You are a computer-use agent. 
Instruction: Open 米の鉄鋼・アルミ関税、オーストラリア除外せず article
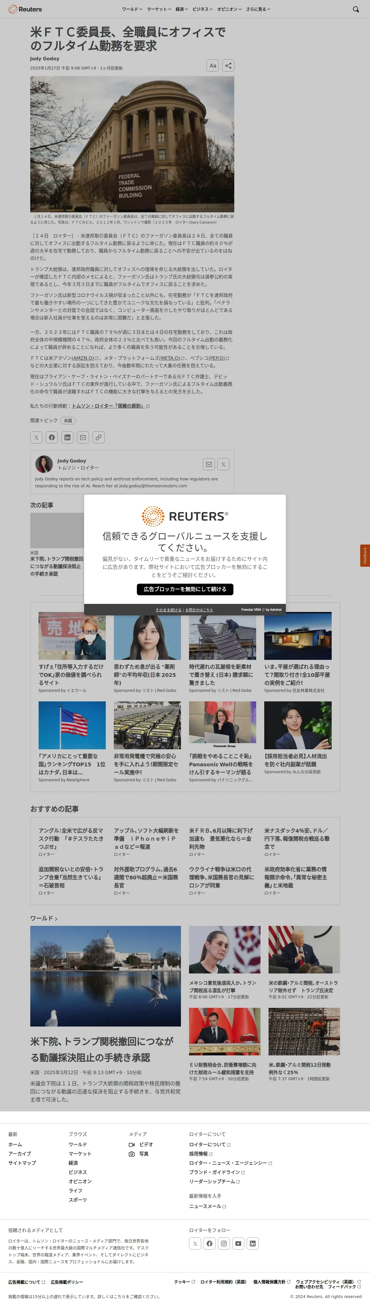pyautogui.click(x=303, y=986)
